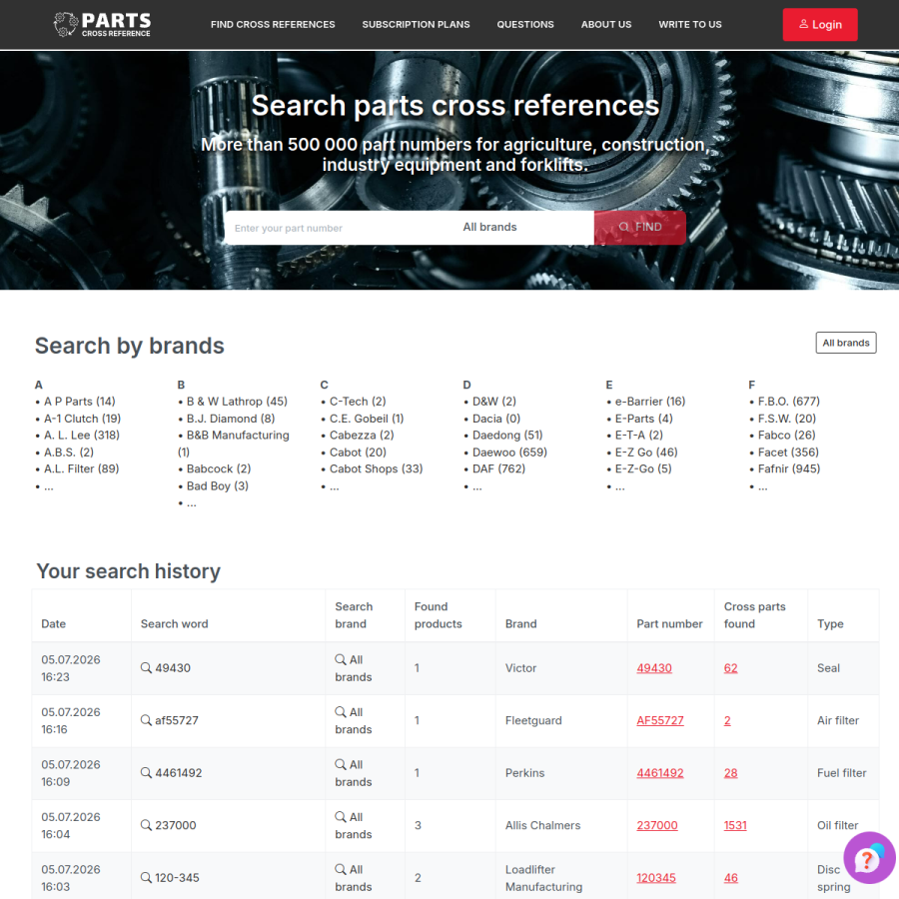The width and height of the screenshot is (899, 899).
Task: Click the magnifier icon next to 120-345
Action: click(x=146, y=878)
